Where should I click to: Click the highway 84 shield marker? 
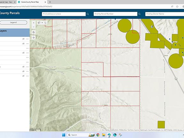click(176, 79)
